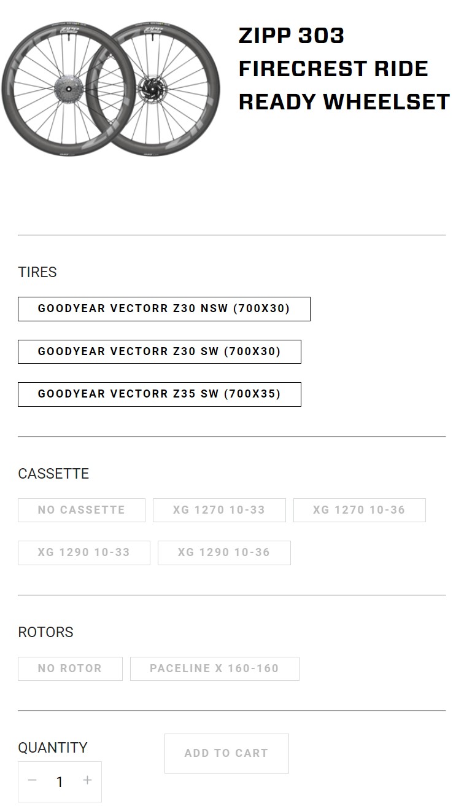Click the Quantity label
464x811 pixels.
click(x=53, y=748)
